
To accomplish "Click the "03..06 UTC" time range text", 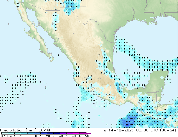I will (147, 130).
